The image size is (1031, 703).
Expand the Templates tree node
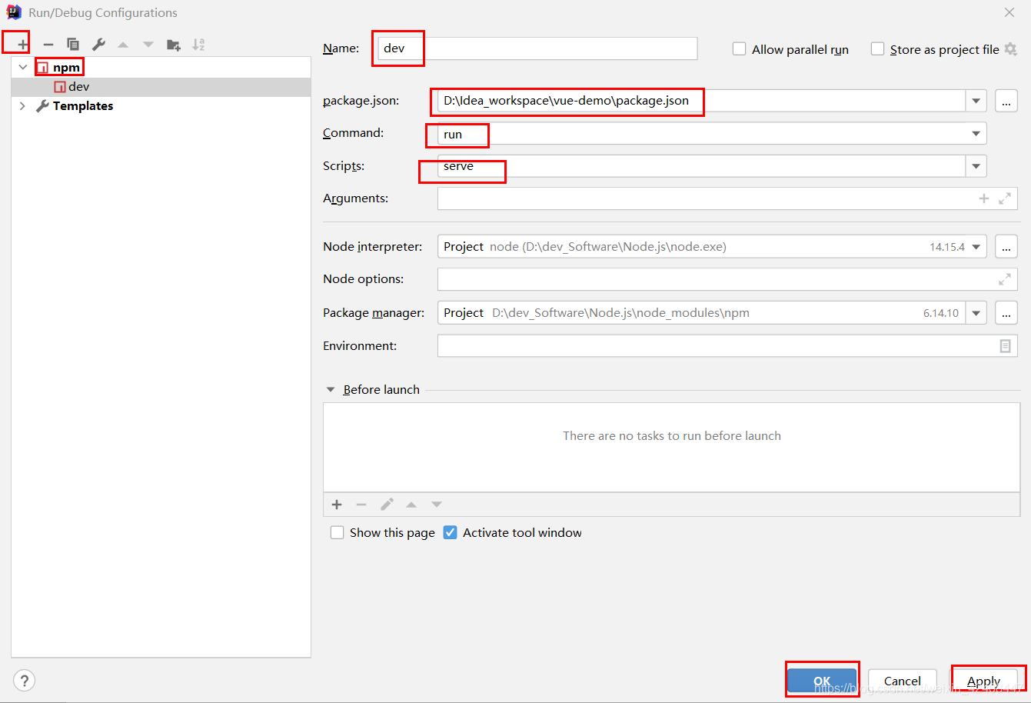click(22, 106)
